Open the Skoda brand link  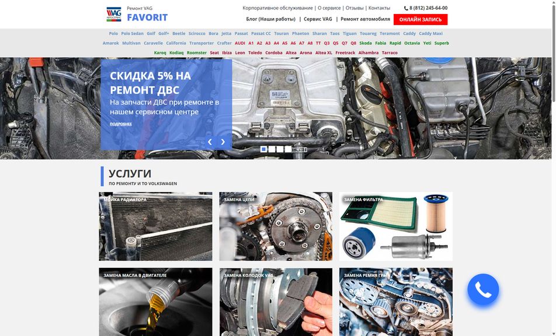tap(366, 43)
